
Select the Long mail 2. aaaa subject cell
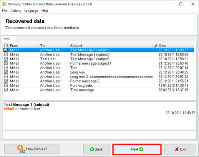click(x=111, y=77)
